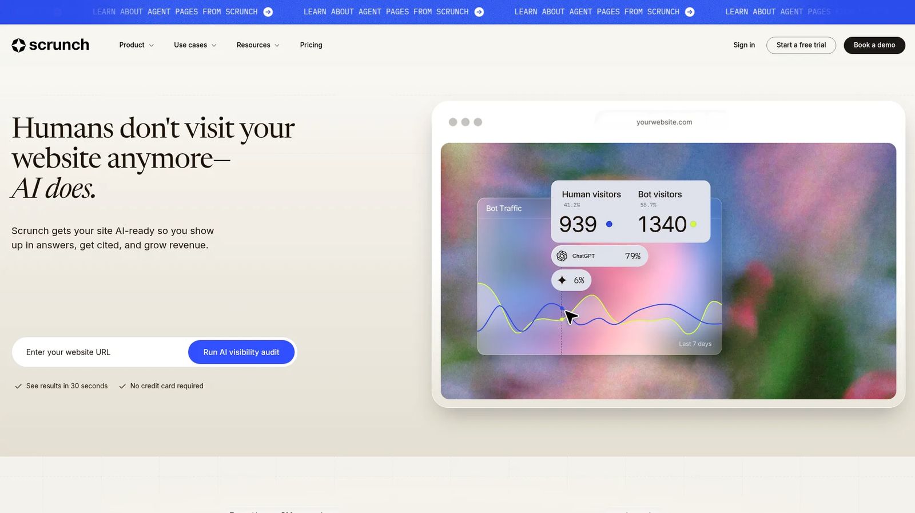Click the 41.2% human percentage
The height and width of the screenshot is (513, 915).
[572, 205]
